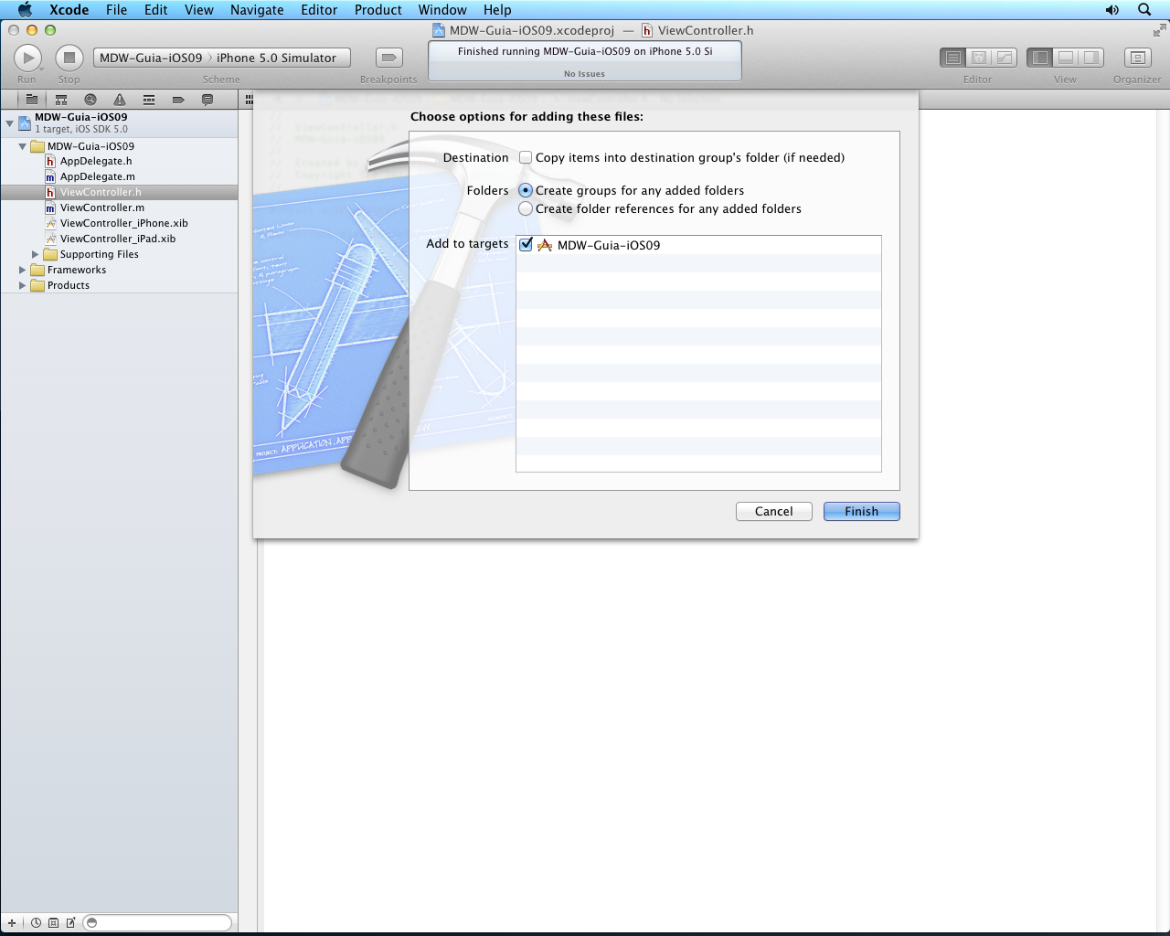Expand the Frameworks group
1170x936 pixels.
point(23,270)
